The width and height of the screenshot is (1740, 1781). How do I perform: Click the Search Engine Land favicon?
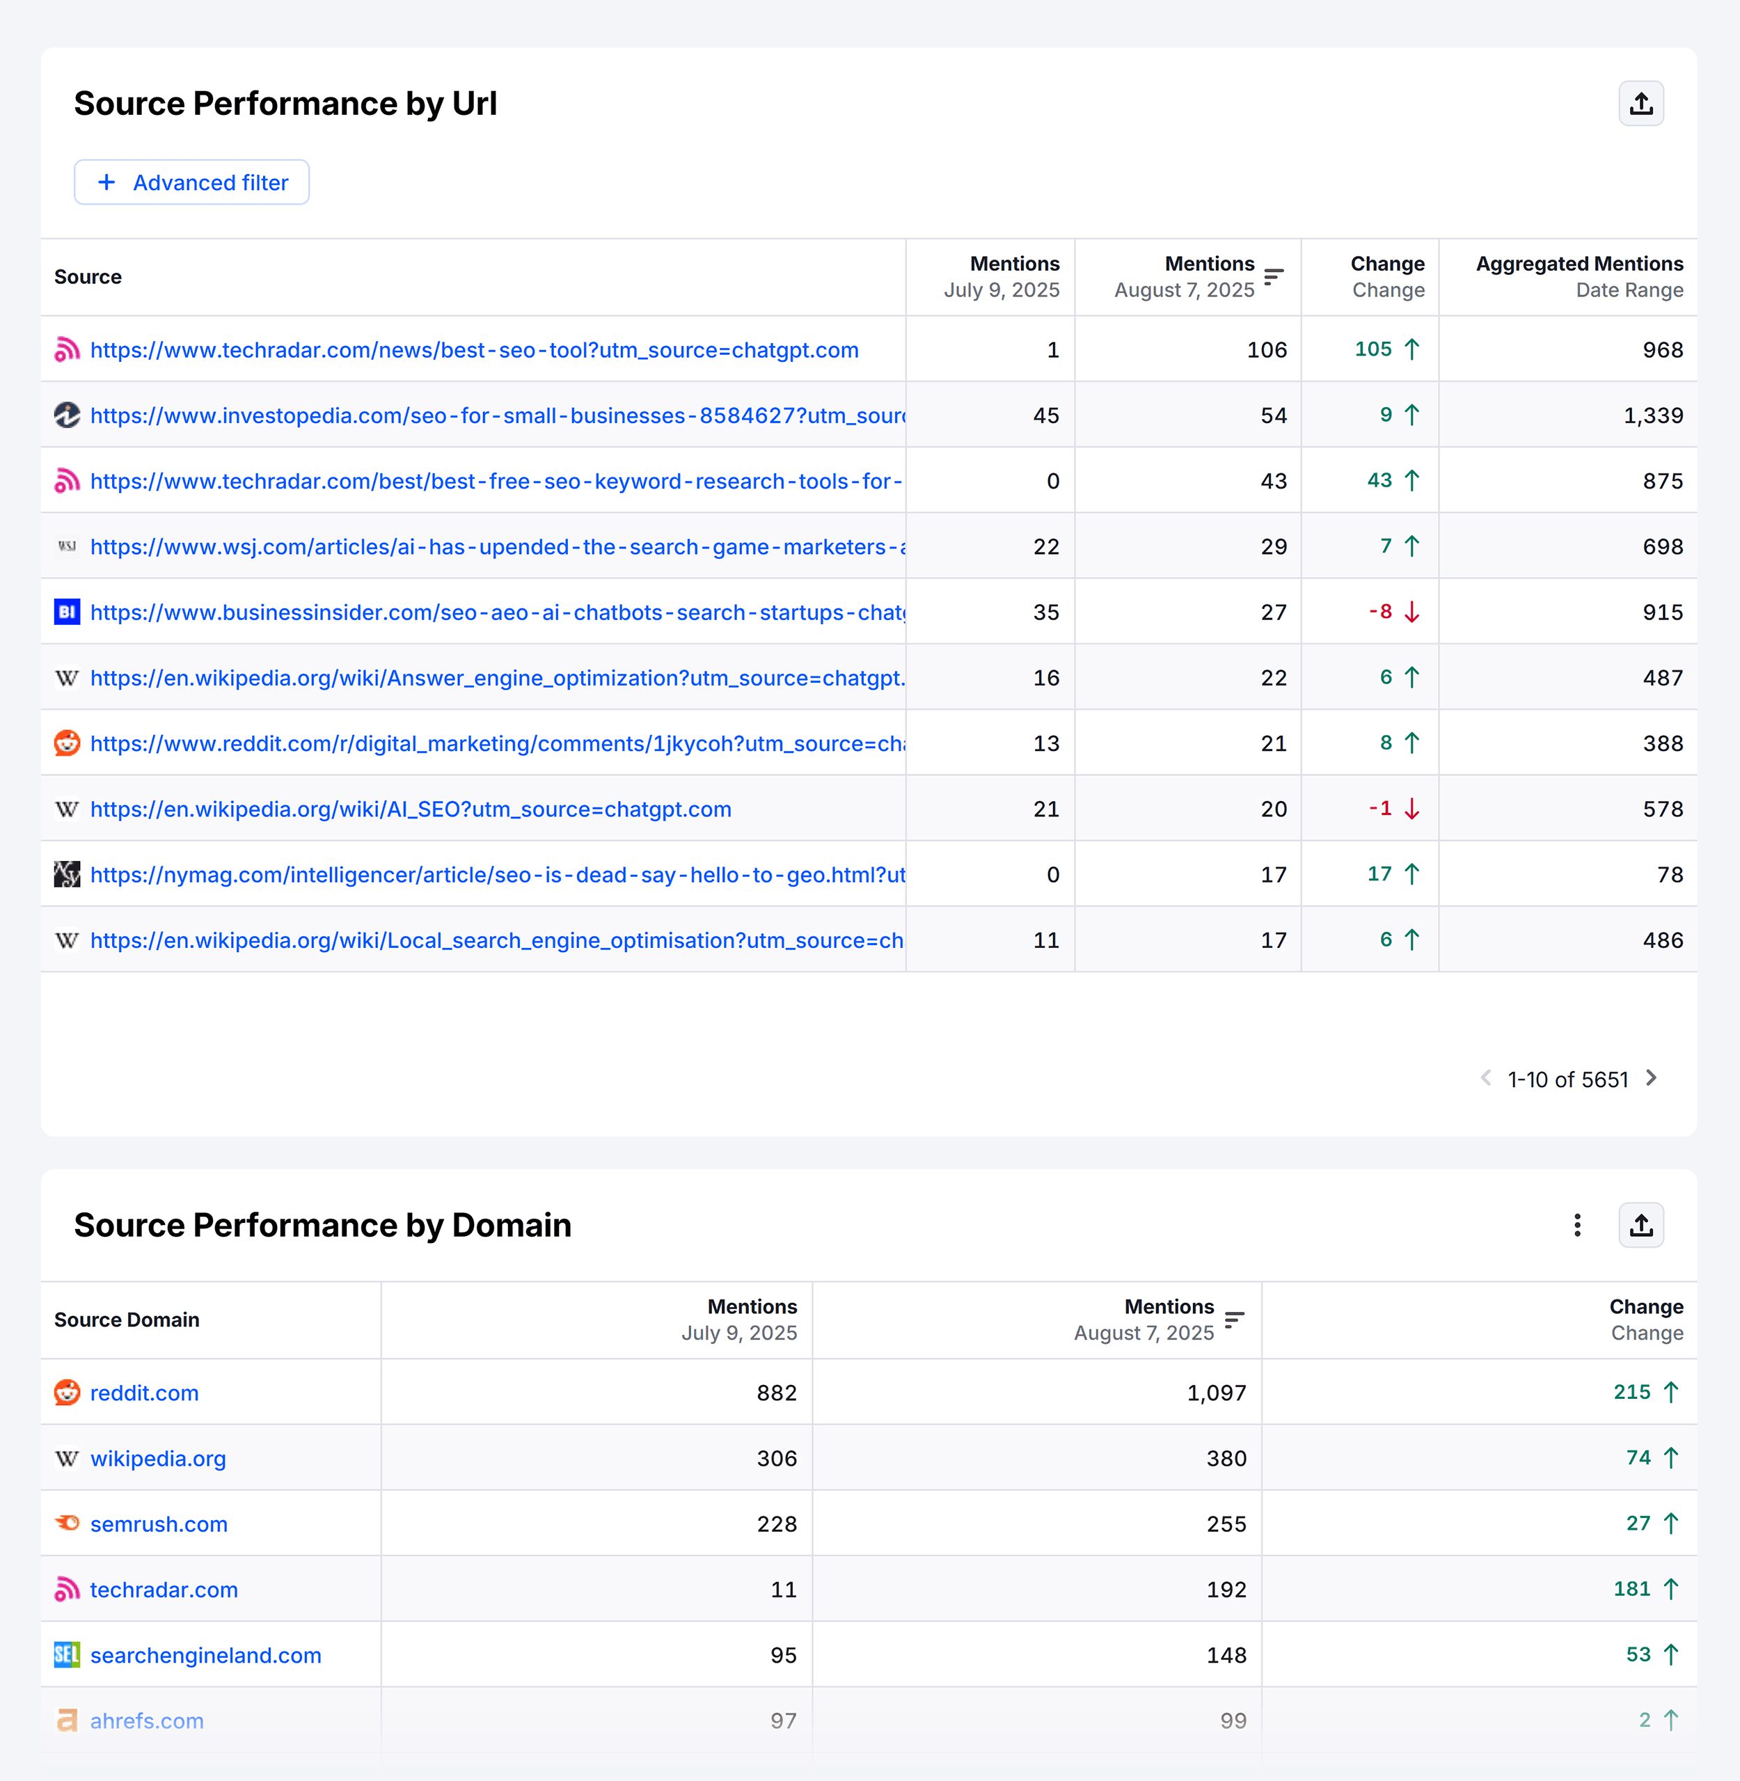click(66, 1654)
